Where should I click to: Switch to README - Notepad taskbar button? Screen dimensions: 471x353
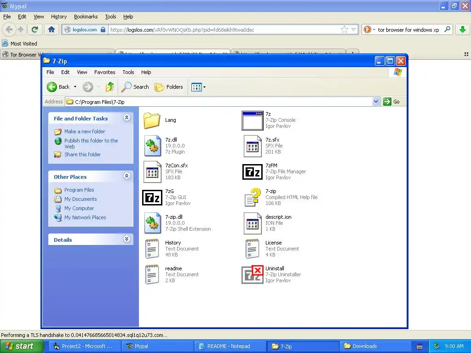tap(229, 346)
